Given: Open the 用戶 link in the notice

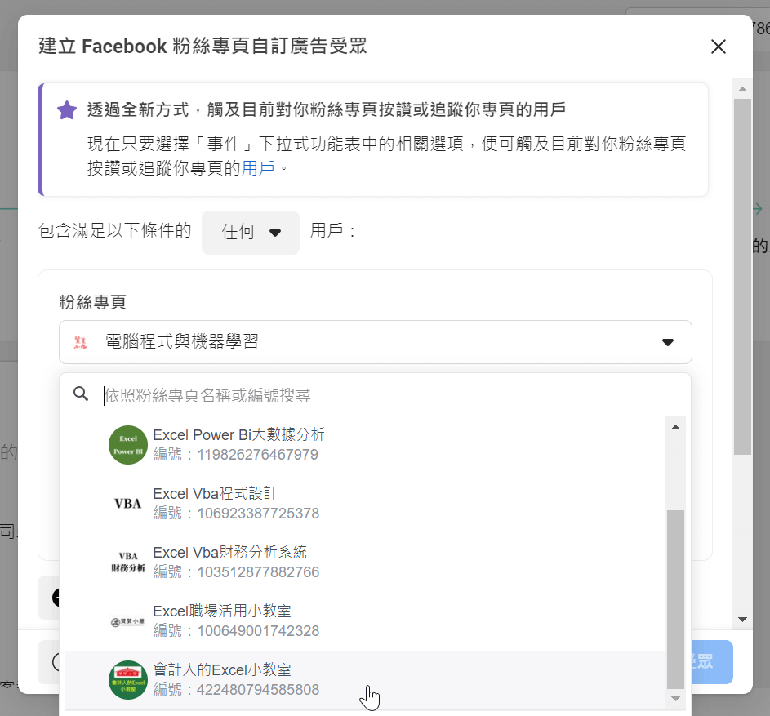Looking at the screenshot, I should [258, 168].
